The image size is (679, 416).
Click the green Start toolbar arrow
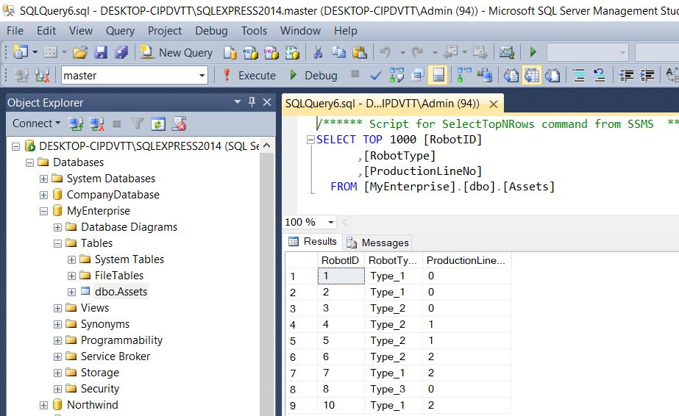533,52
